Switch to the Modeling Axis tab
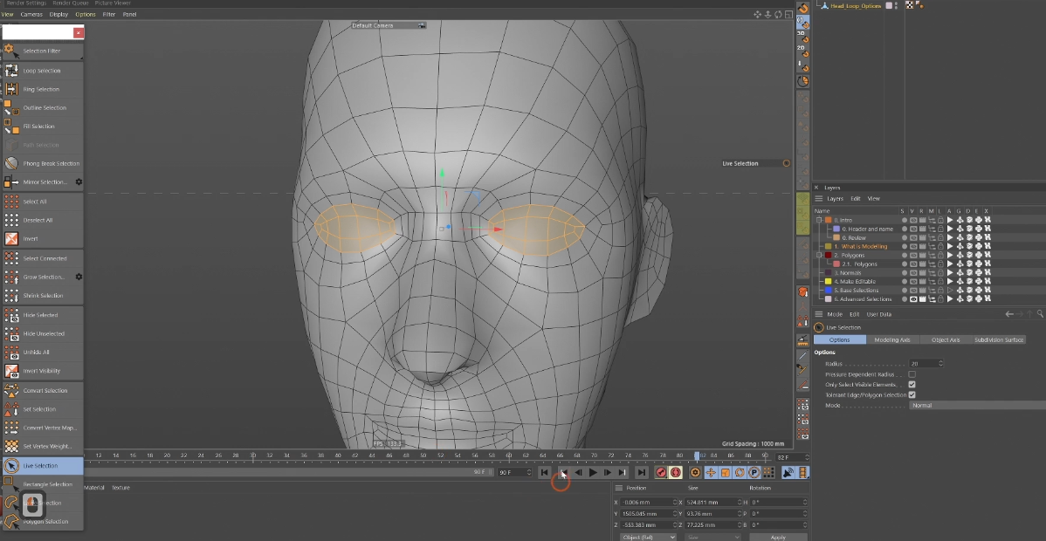This screenshot has width=1046, height=541. [x=892, y=340]
